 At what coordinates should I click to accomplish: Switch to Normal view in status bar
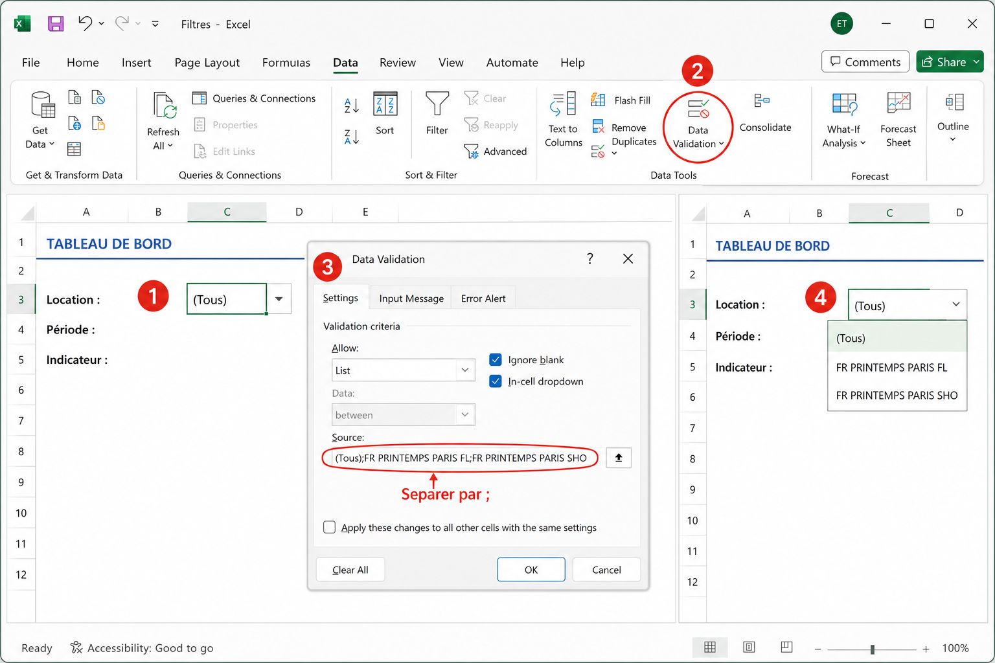pyautogui.click(x=710, y=647)
